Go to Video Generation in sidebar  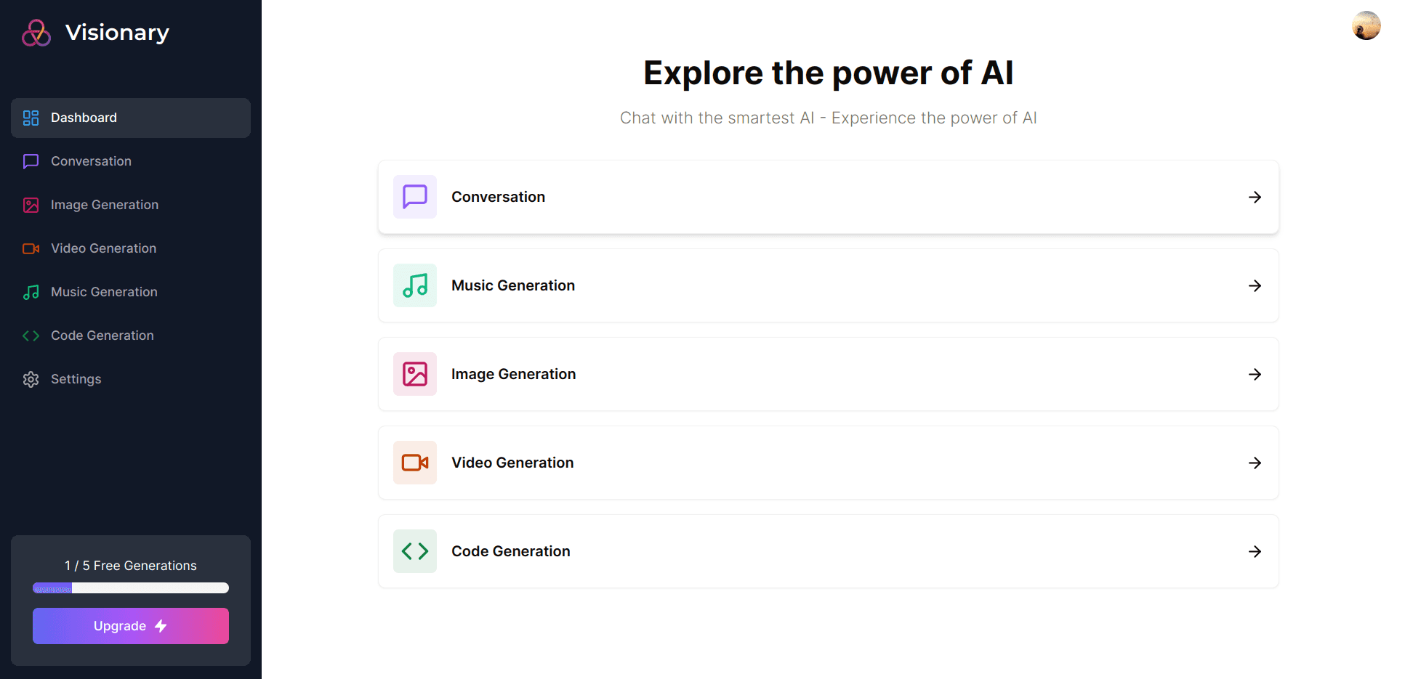(x=131, y=248)
